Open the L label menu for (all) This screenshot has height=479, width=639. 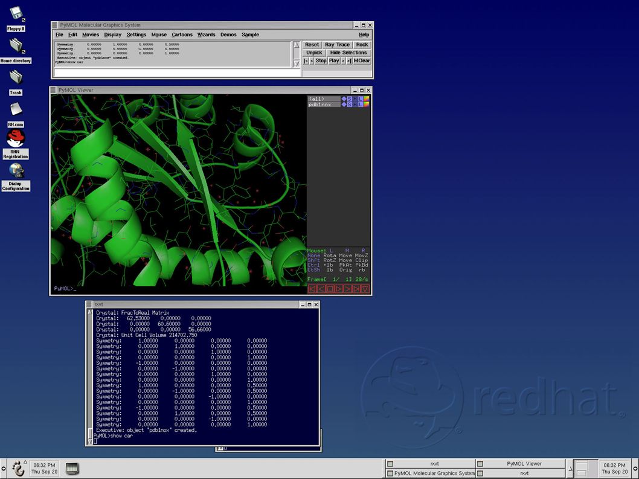[361, 98]
